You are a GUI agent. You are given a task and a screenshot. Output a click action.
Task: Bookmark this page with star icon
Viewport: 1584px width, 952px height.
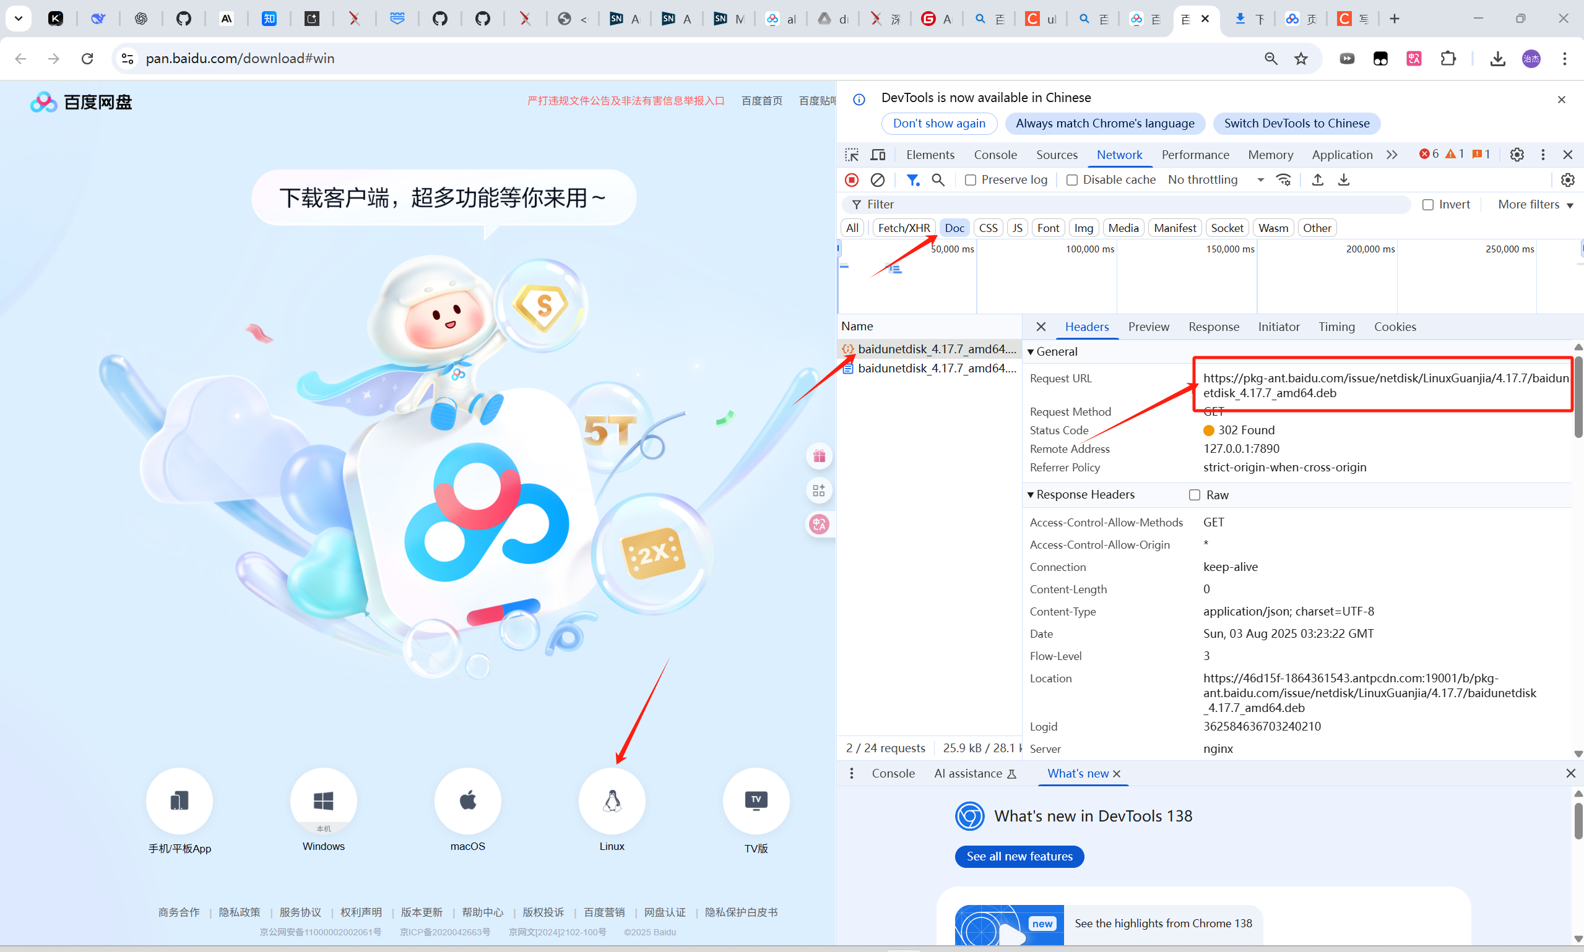pos(1301,58)
